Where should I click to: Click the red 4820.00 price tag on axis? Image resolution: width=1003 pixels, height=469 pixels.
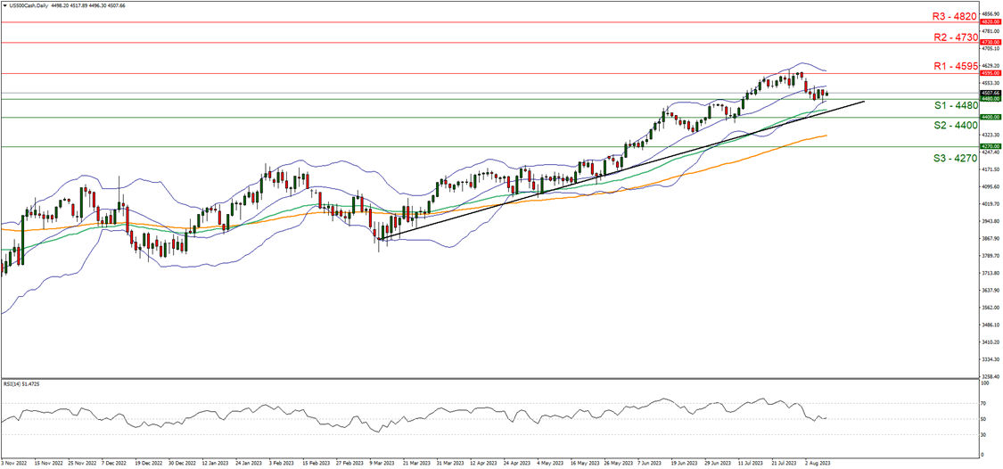pyautogui.click(x=990, y=22)
